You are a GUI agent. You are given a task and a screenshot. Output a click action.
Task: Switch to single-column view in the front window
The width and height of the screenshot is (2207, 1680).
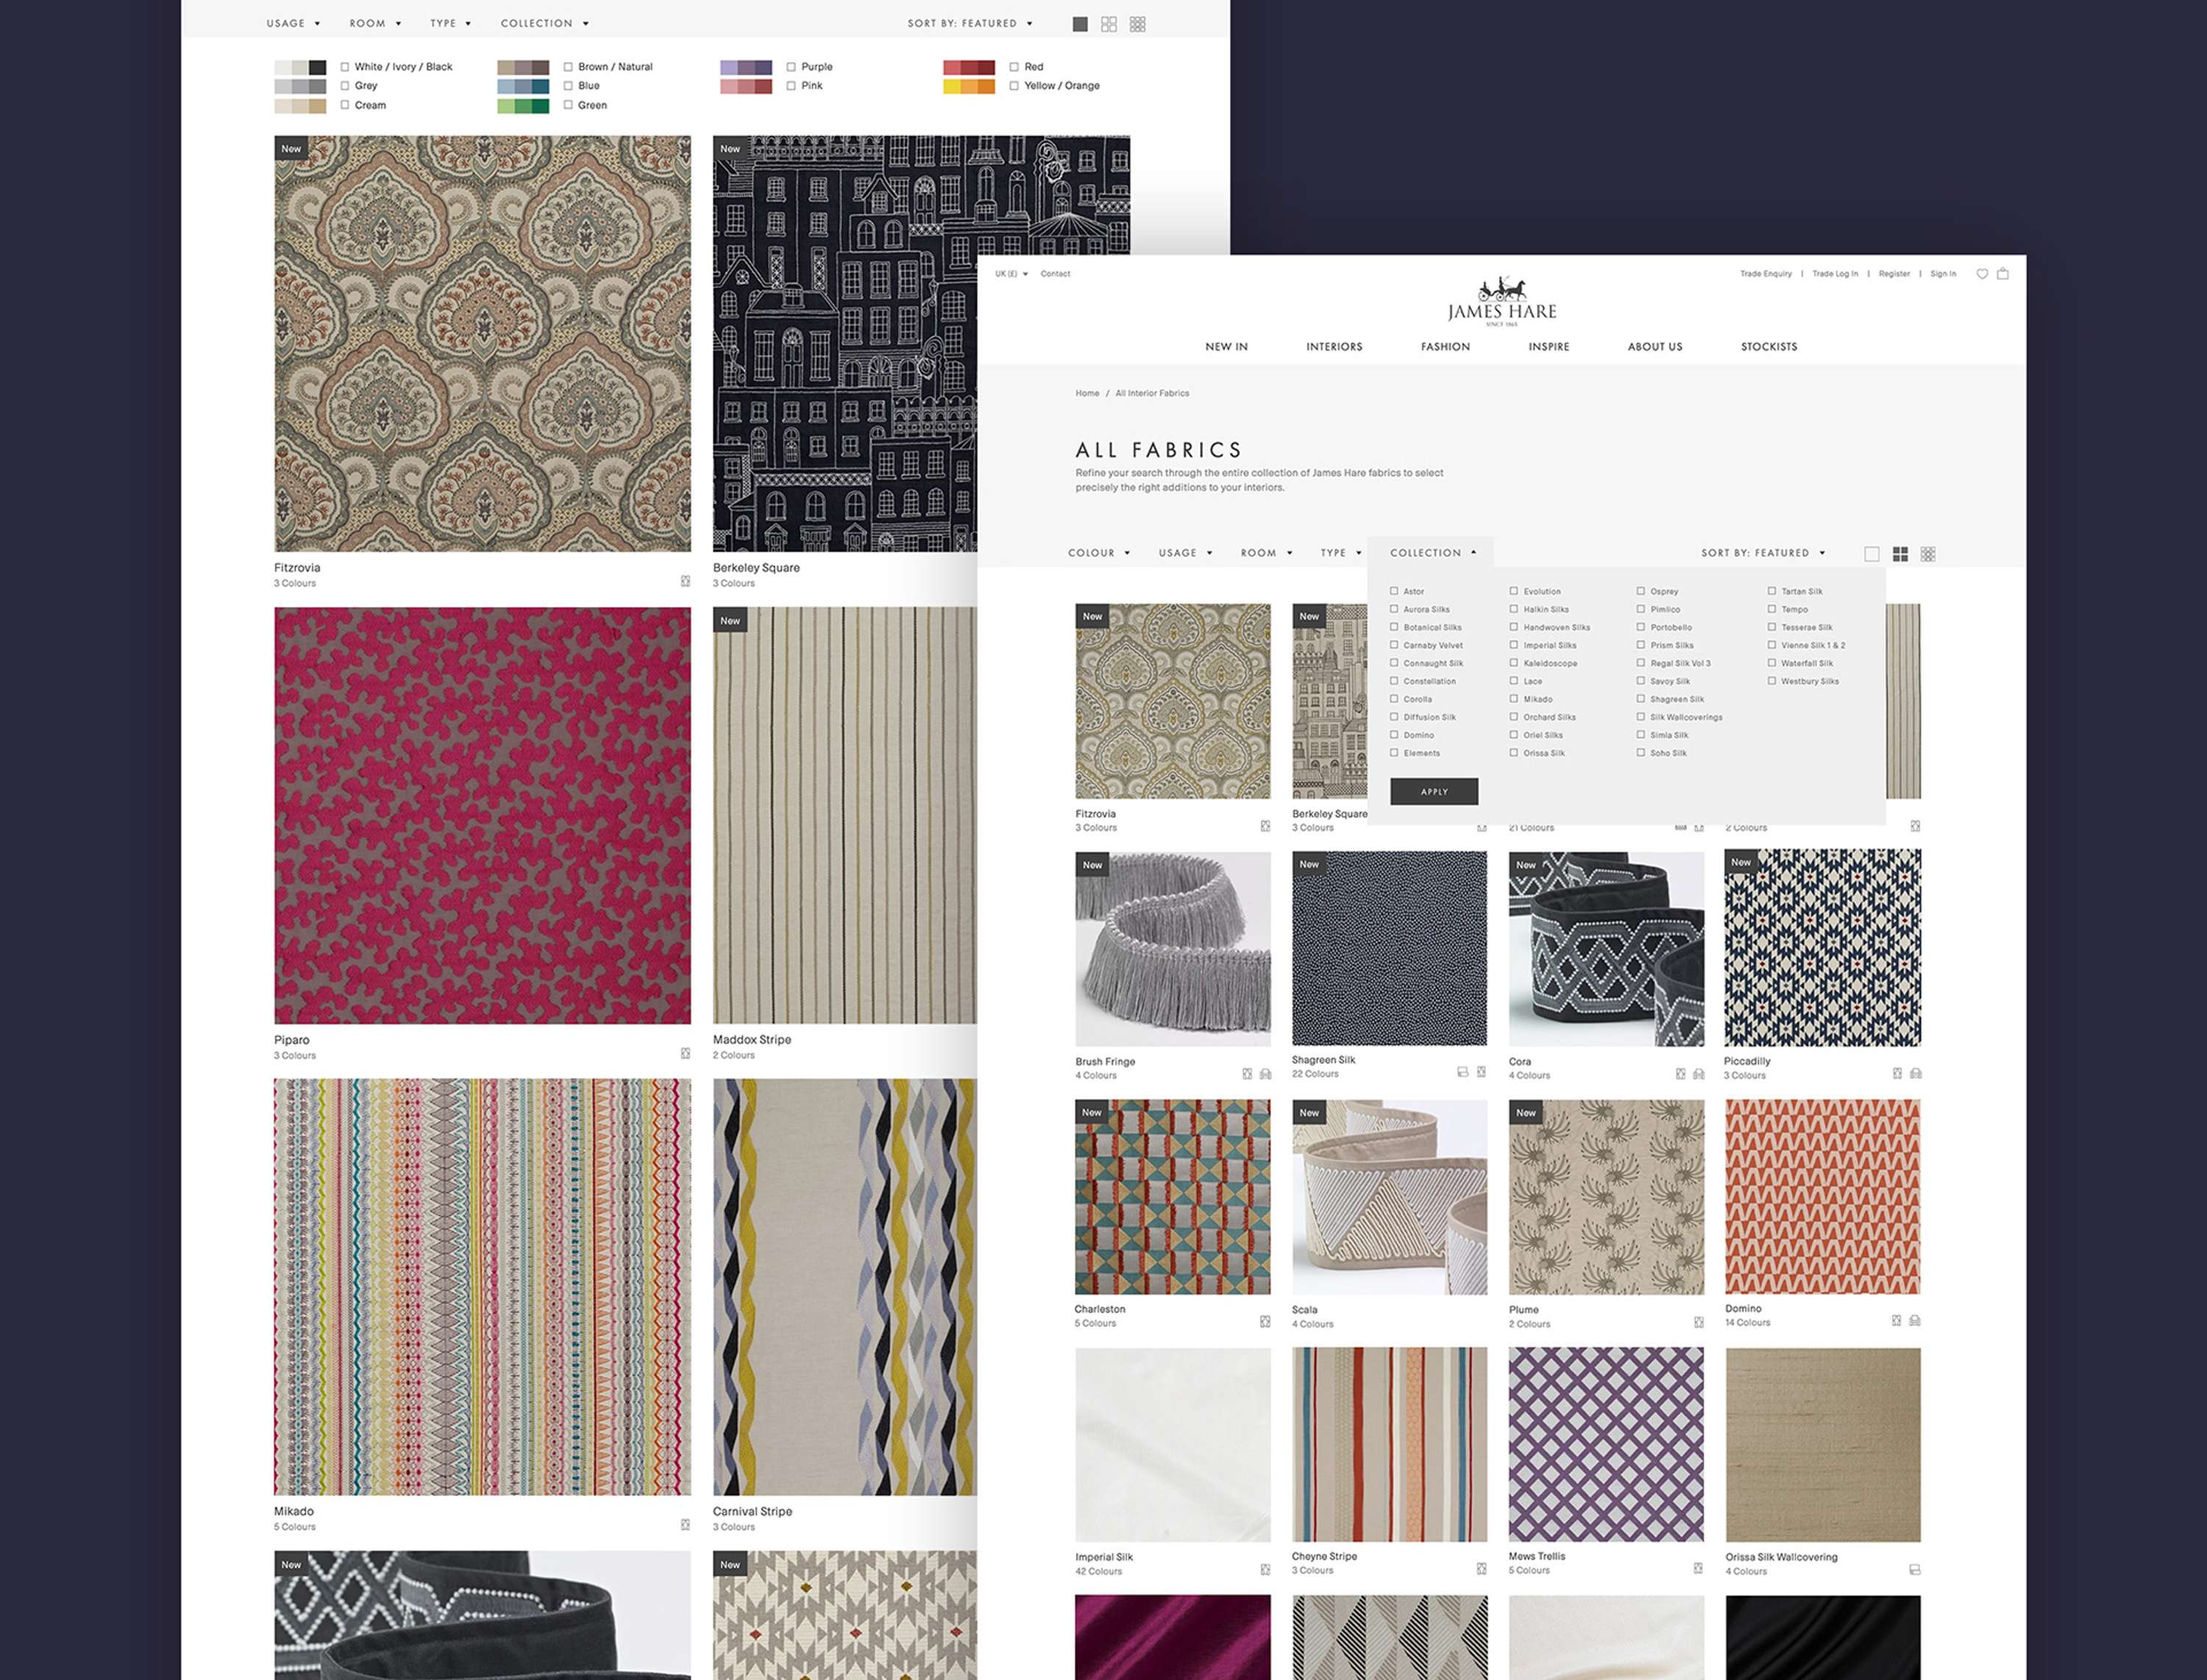click(1872, 554)
